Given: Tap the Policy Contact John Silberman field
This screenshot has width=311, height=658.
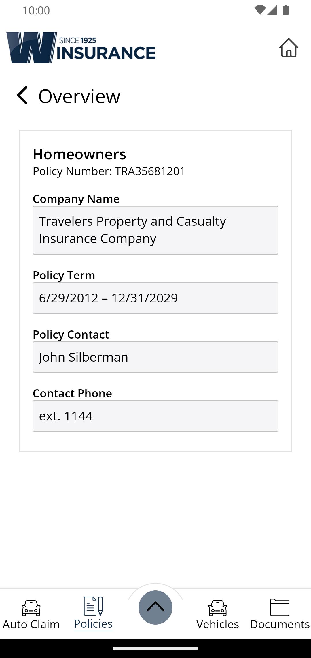Looking at the screenshot, I should point(155,357).
